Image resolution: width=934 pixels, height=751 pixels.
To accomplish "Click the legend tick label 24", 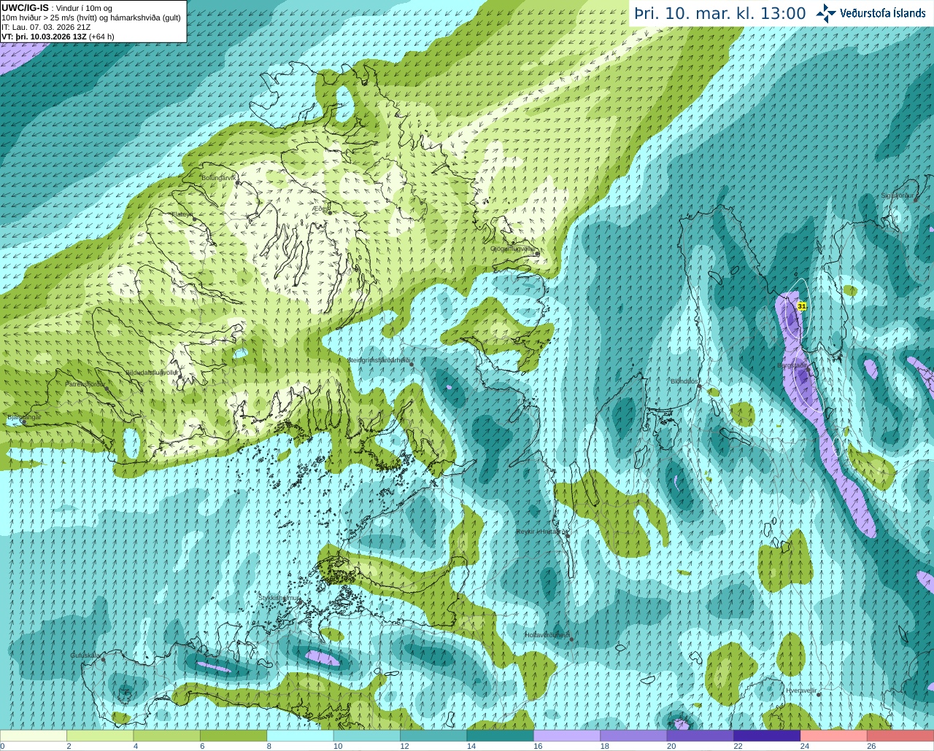I will [805, 746].
